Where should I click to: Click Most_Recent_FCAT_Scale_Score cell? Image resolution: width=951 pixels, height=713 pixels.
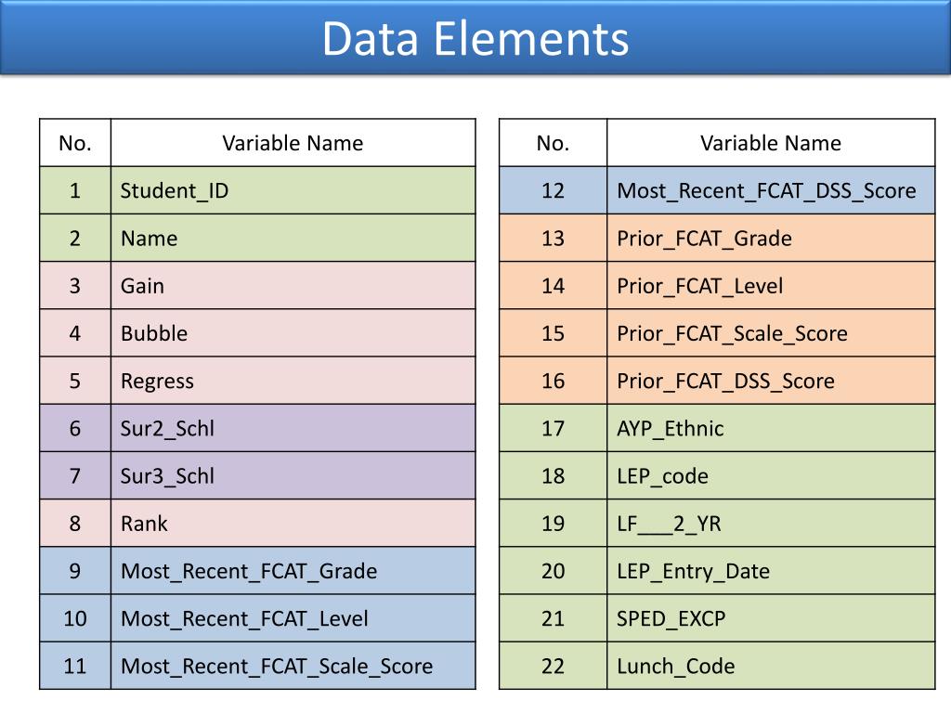click(293, 666)
